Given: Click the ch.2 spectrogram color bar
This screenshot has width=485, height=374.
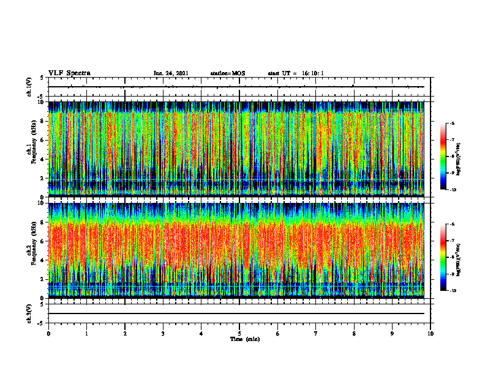Looking at the screenshot, I should click(443, 257).
